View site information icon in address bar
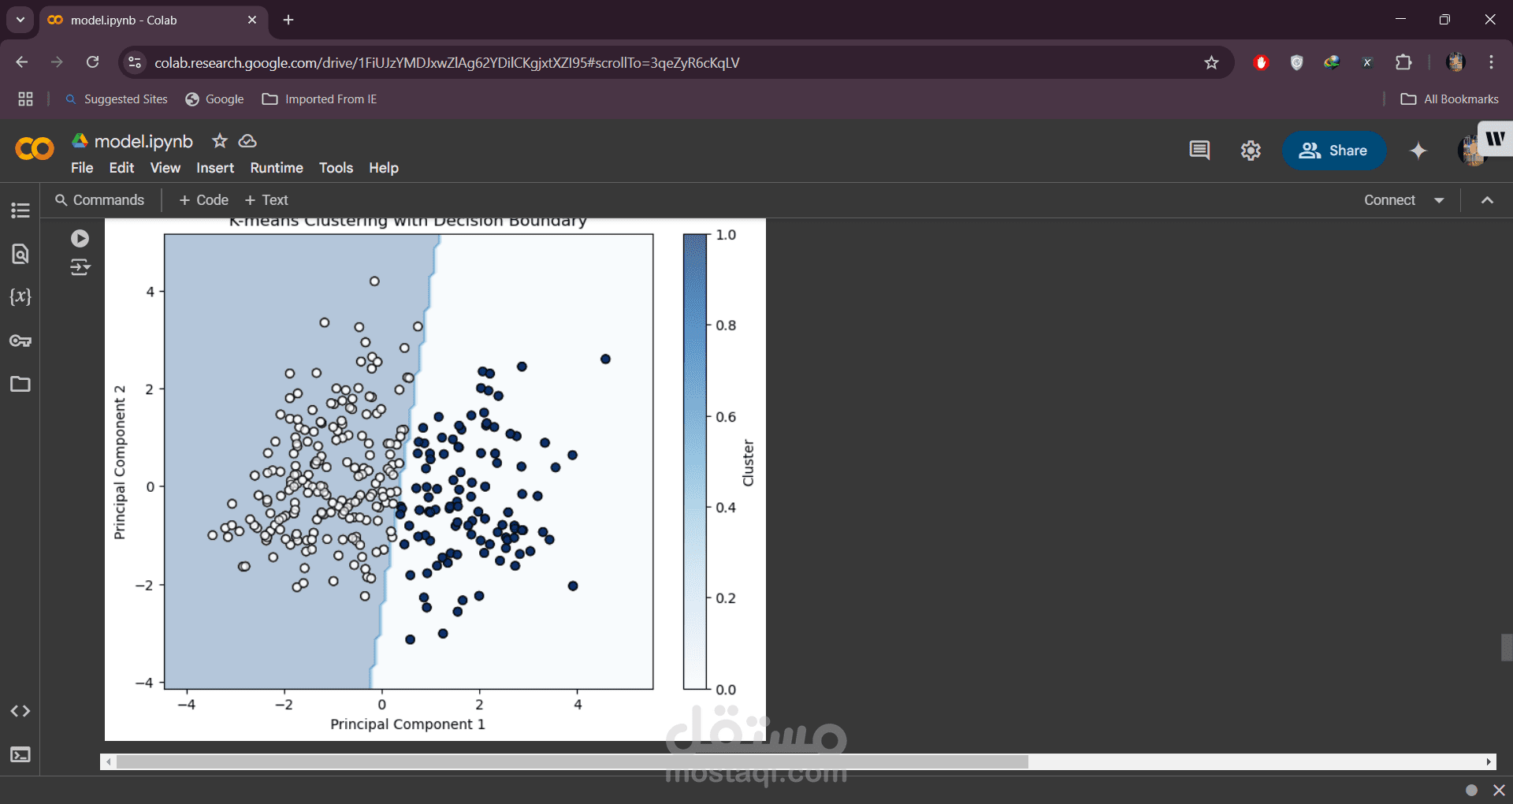Screen dimensions: 1513x804 tap(135, 62)
